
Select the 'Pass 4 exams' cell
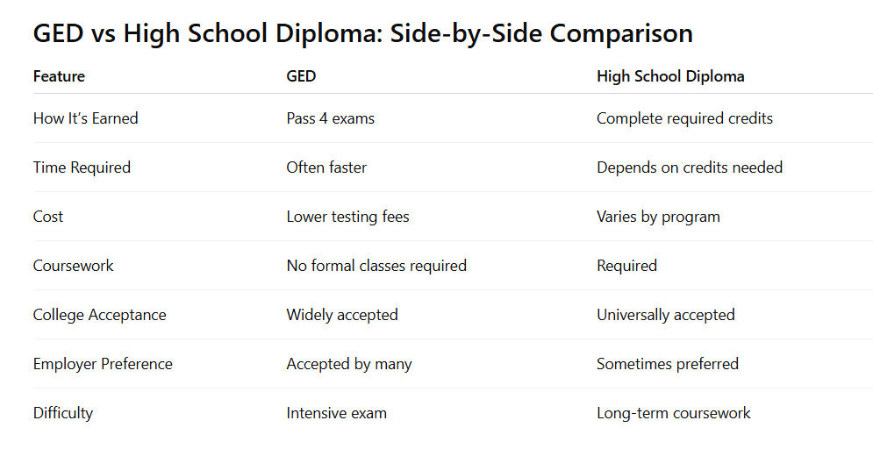(330, 118)
